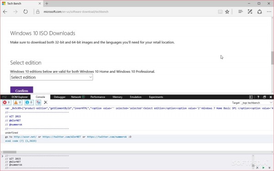This screenshot has width=274, height=171.
Task: Make a Web Note
Action: coord(250,12)
